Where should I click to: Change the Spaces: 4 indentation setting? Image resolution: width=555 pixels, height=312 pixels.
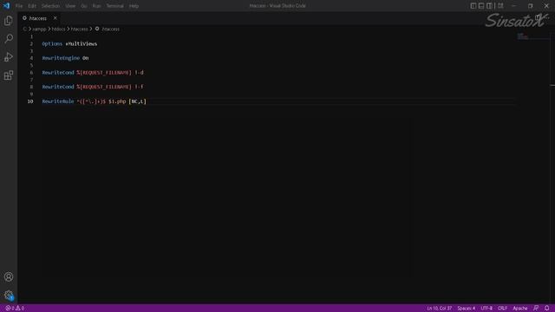click(467, 309)
